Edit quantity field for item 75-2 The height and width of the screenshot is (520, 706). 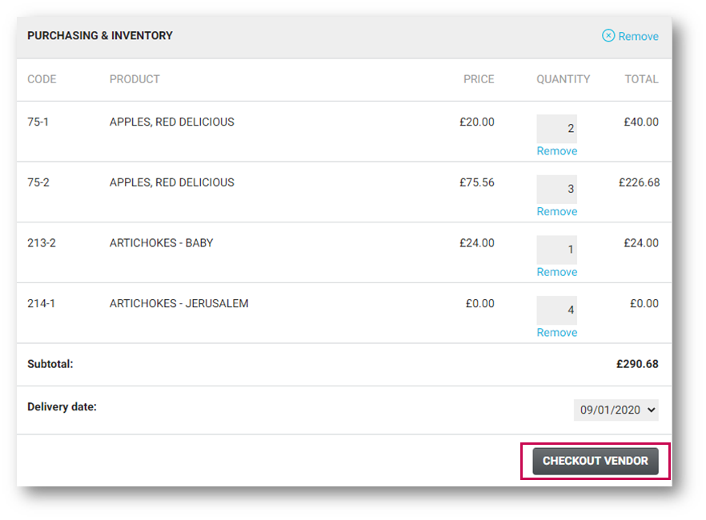(556, 189)
